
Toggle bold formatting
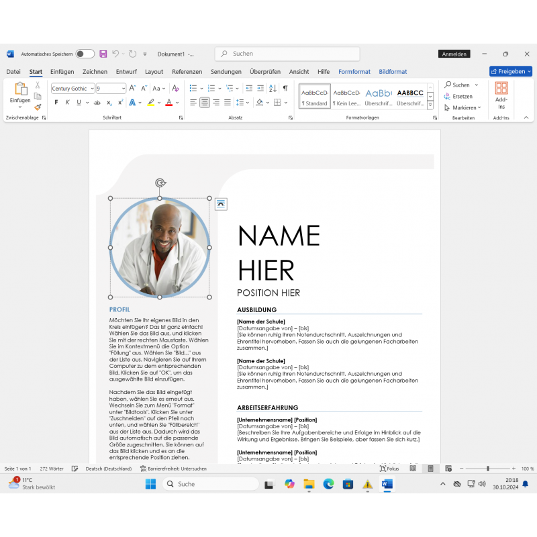pyautogui.click(x=56, y=103)
